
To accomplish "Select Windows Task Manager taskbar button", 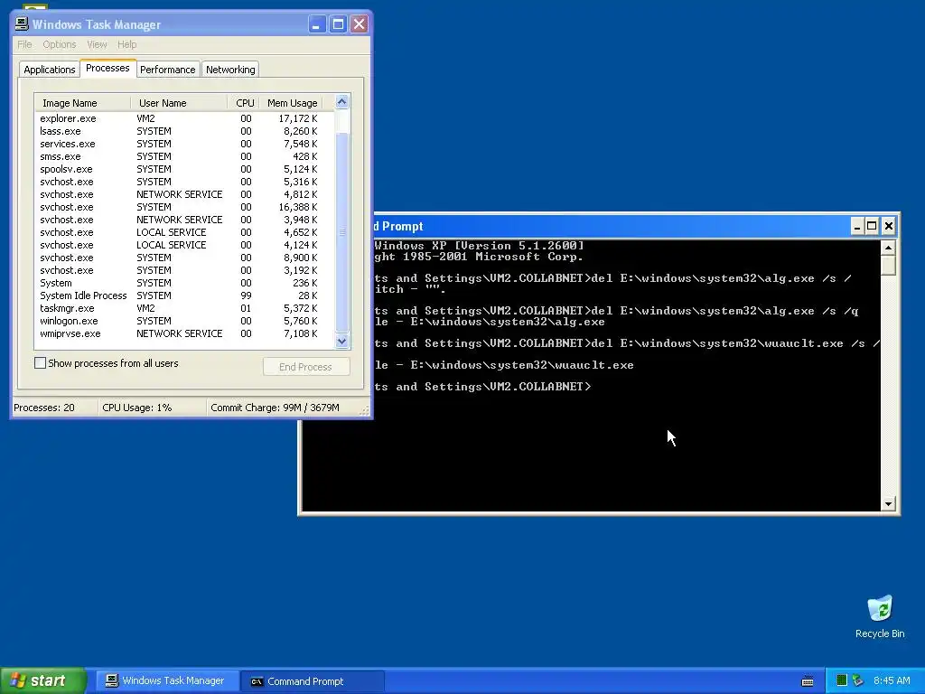I will click(165, 680).
